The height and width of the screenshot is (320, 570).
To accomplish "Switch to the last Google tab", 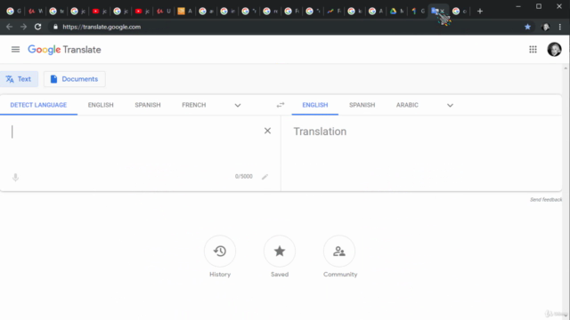I will point(460,12).
